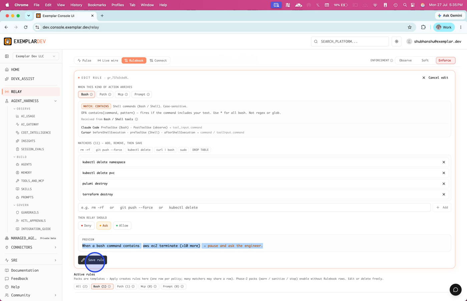Click info icon beside Bash / Shell tools
Viewport: 467px width, 301px height.
point(136,119)
